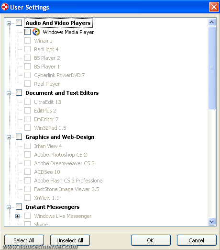Click the BS Player 1 entry
220x250 pixels.
(47, 67)
